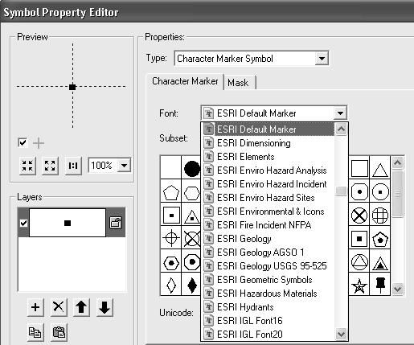Screen dimensions: 414x345
Task: Choose ESRI Geology AGSO 1 font
Action: [268, 253]
